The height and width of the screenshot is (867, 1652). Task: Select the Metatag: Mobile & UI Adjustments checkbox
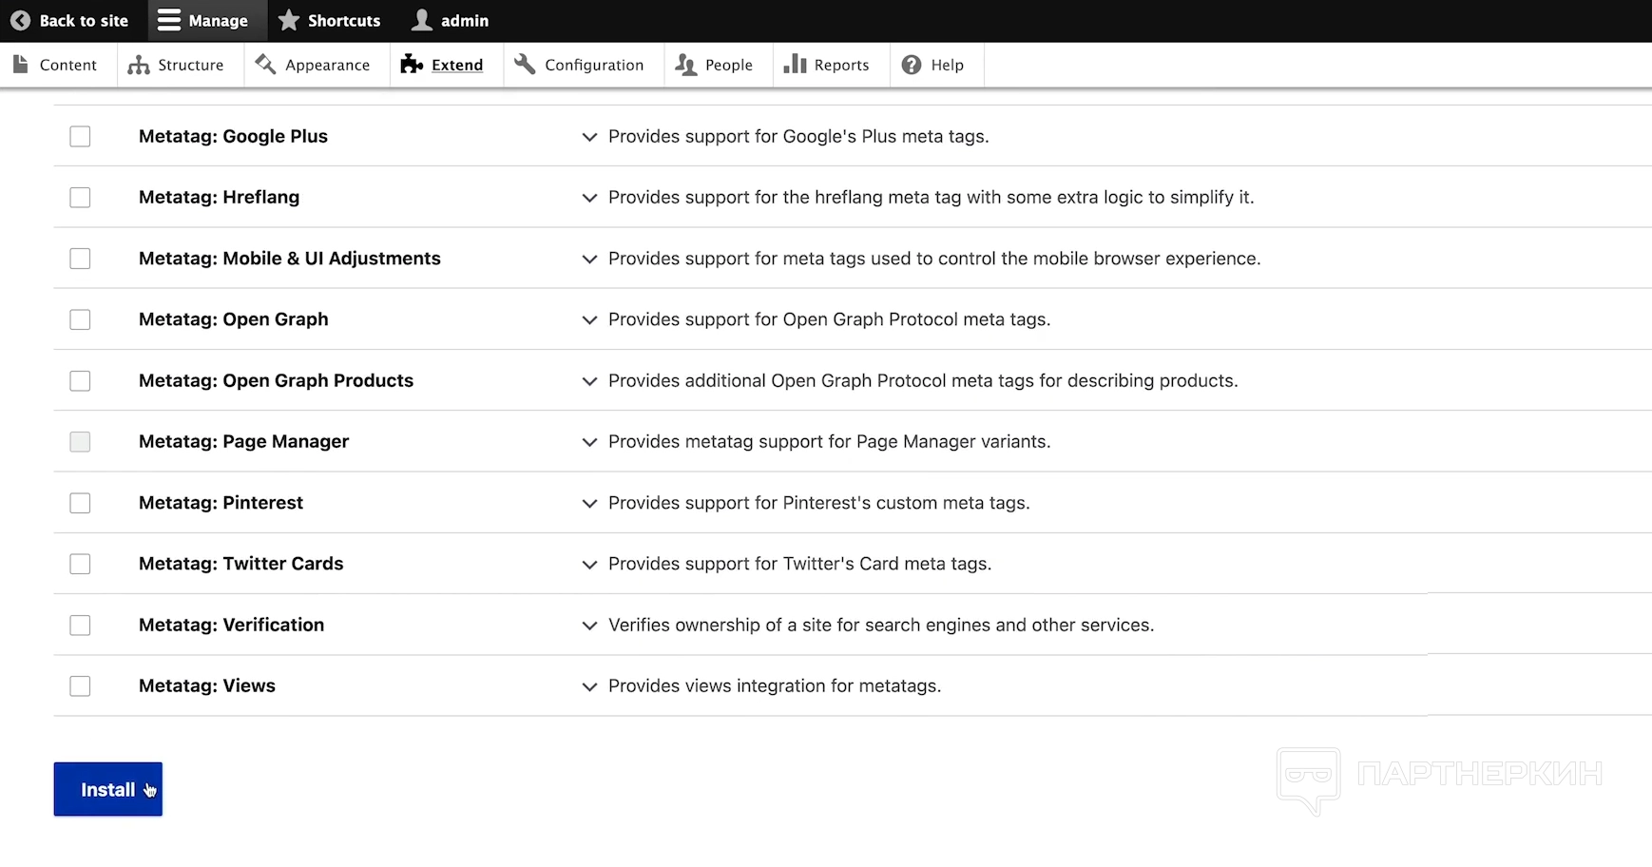pos(80,259)
